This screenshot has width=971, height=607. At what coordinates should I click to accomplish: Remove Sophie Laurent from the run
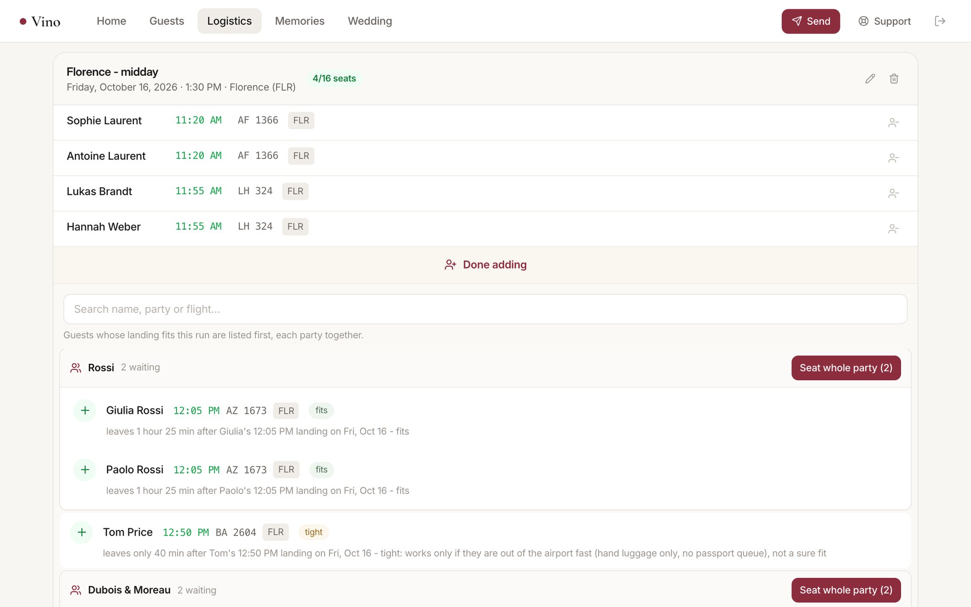tap(893, 123)
